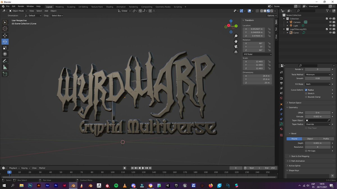Screen dimensions: 337x189
Task: Expand the Start & End Mapping panel
Action: 300,156
